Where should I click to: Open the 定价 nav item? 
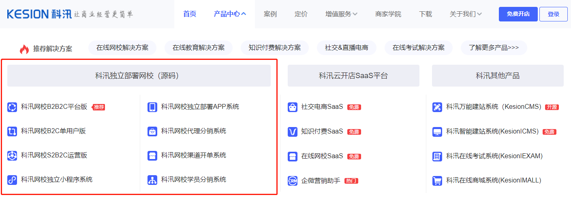tap(301, 14)
